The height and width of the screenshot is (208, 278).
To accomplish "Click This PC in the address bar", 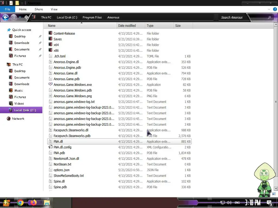I will tap(46, 17).
